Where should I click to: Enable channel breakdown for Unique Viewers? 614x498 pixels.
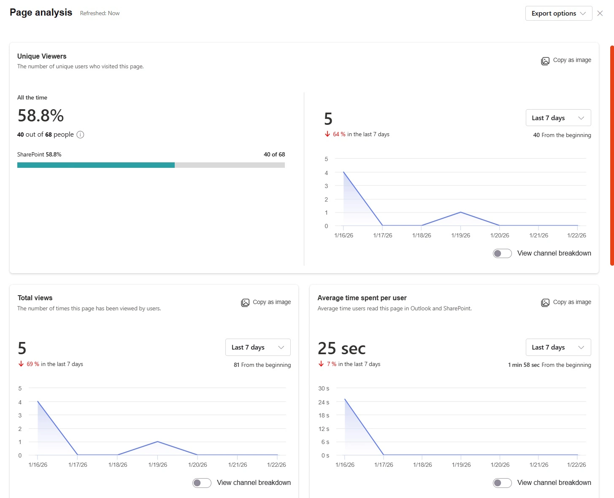(x=502, y=253)
